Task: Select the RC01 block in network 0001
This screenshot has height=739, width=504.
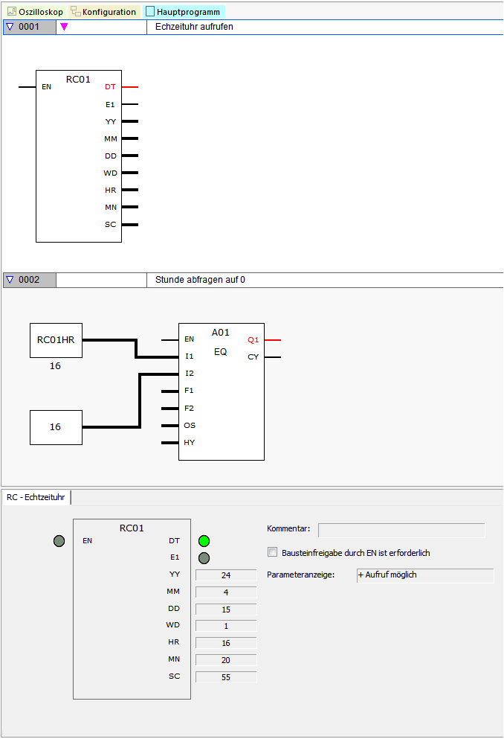Action: [79, 156]
